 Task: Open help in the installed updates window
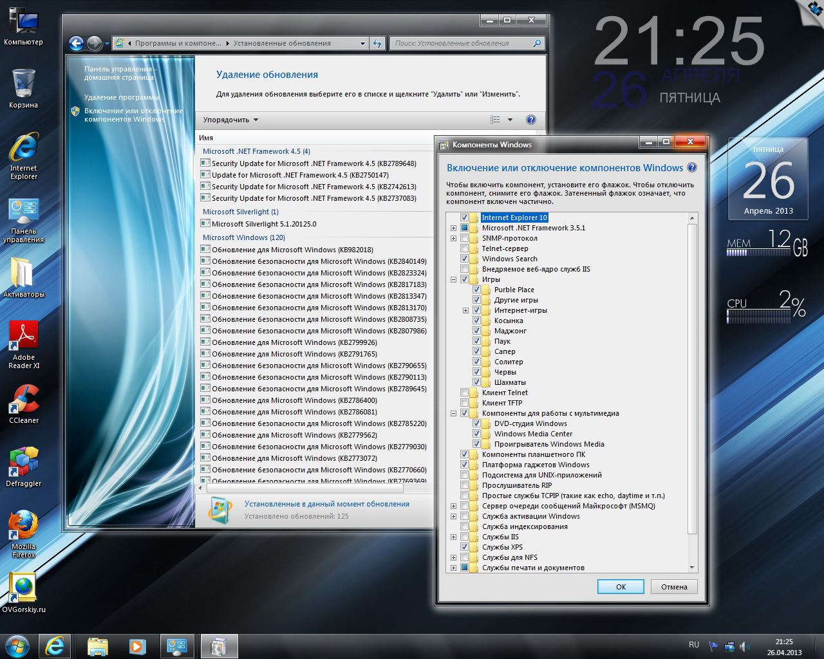(x=531, y=120)
